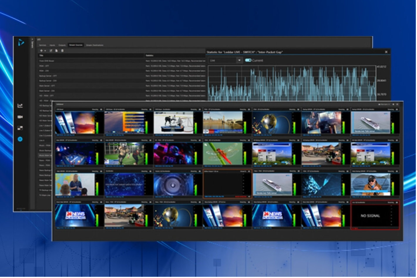Click the tile options icon above the dragonfly thumbnail
This screenshot has width=417, height=278.
tap(249, 140)
